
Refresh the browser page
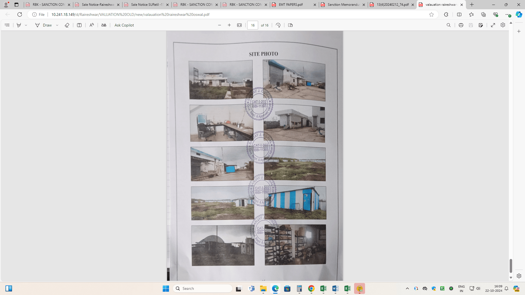[20, 14]
